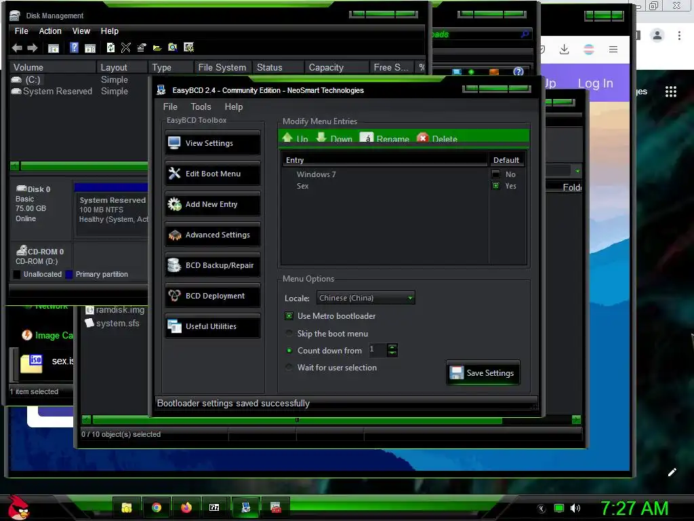Switch to Disk Management taskbar button
This screenshot has width=694, height=521.
point(276,507)
